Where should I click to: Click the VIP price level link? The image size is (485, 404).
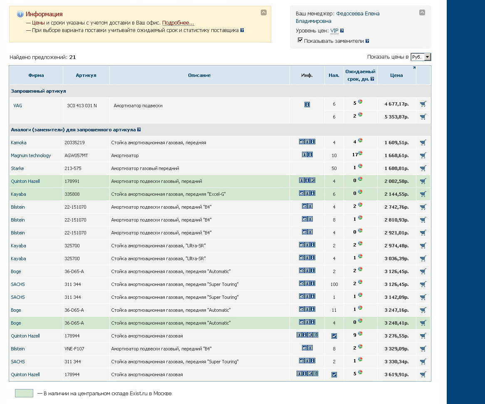click(x=334, y=31)
